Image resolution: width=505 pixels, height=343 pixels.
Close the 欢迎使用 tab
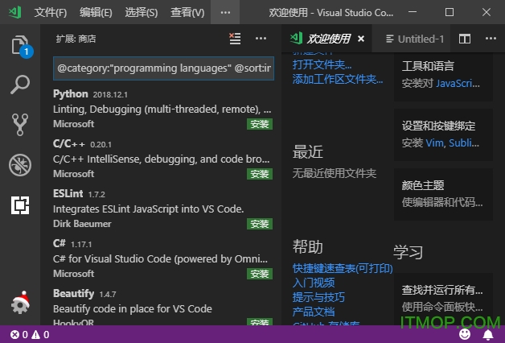[361, 39]
